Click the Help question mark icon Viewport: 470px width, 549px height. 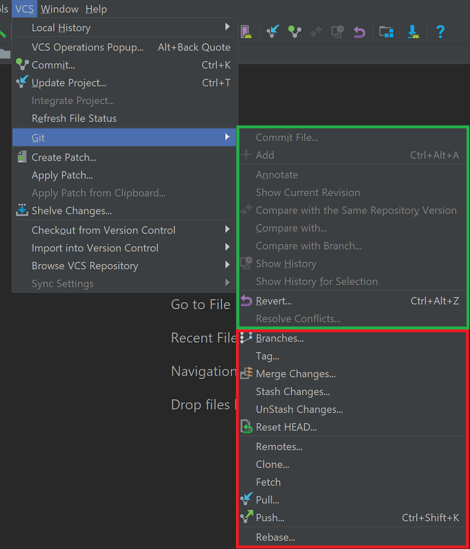point(441,32)
